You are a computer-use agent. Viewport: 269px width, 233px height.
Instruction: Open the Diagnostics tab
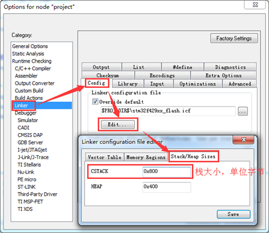[230, 67]
